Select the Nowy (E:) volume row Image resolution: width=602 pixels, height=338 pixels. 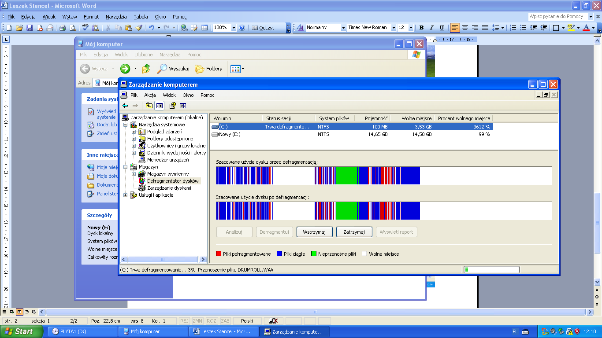[352, 134]
